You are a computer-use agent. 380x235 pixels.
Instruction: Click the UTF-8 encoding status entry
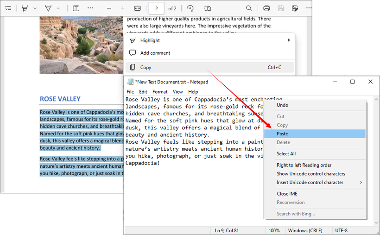point(341,231)
